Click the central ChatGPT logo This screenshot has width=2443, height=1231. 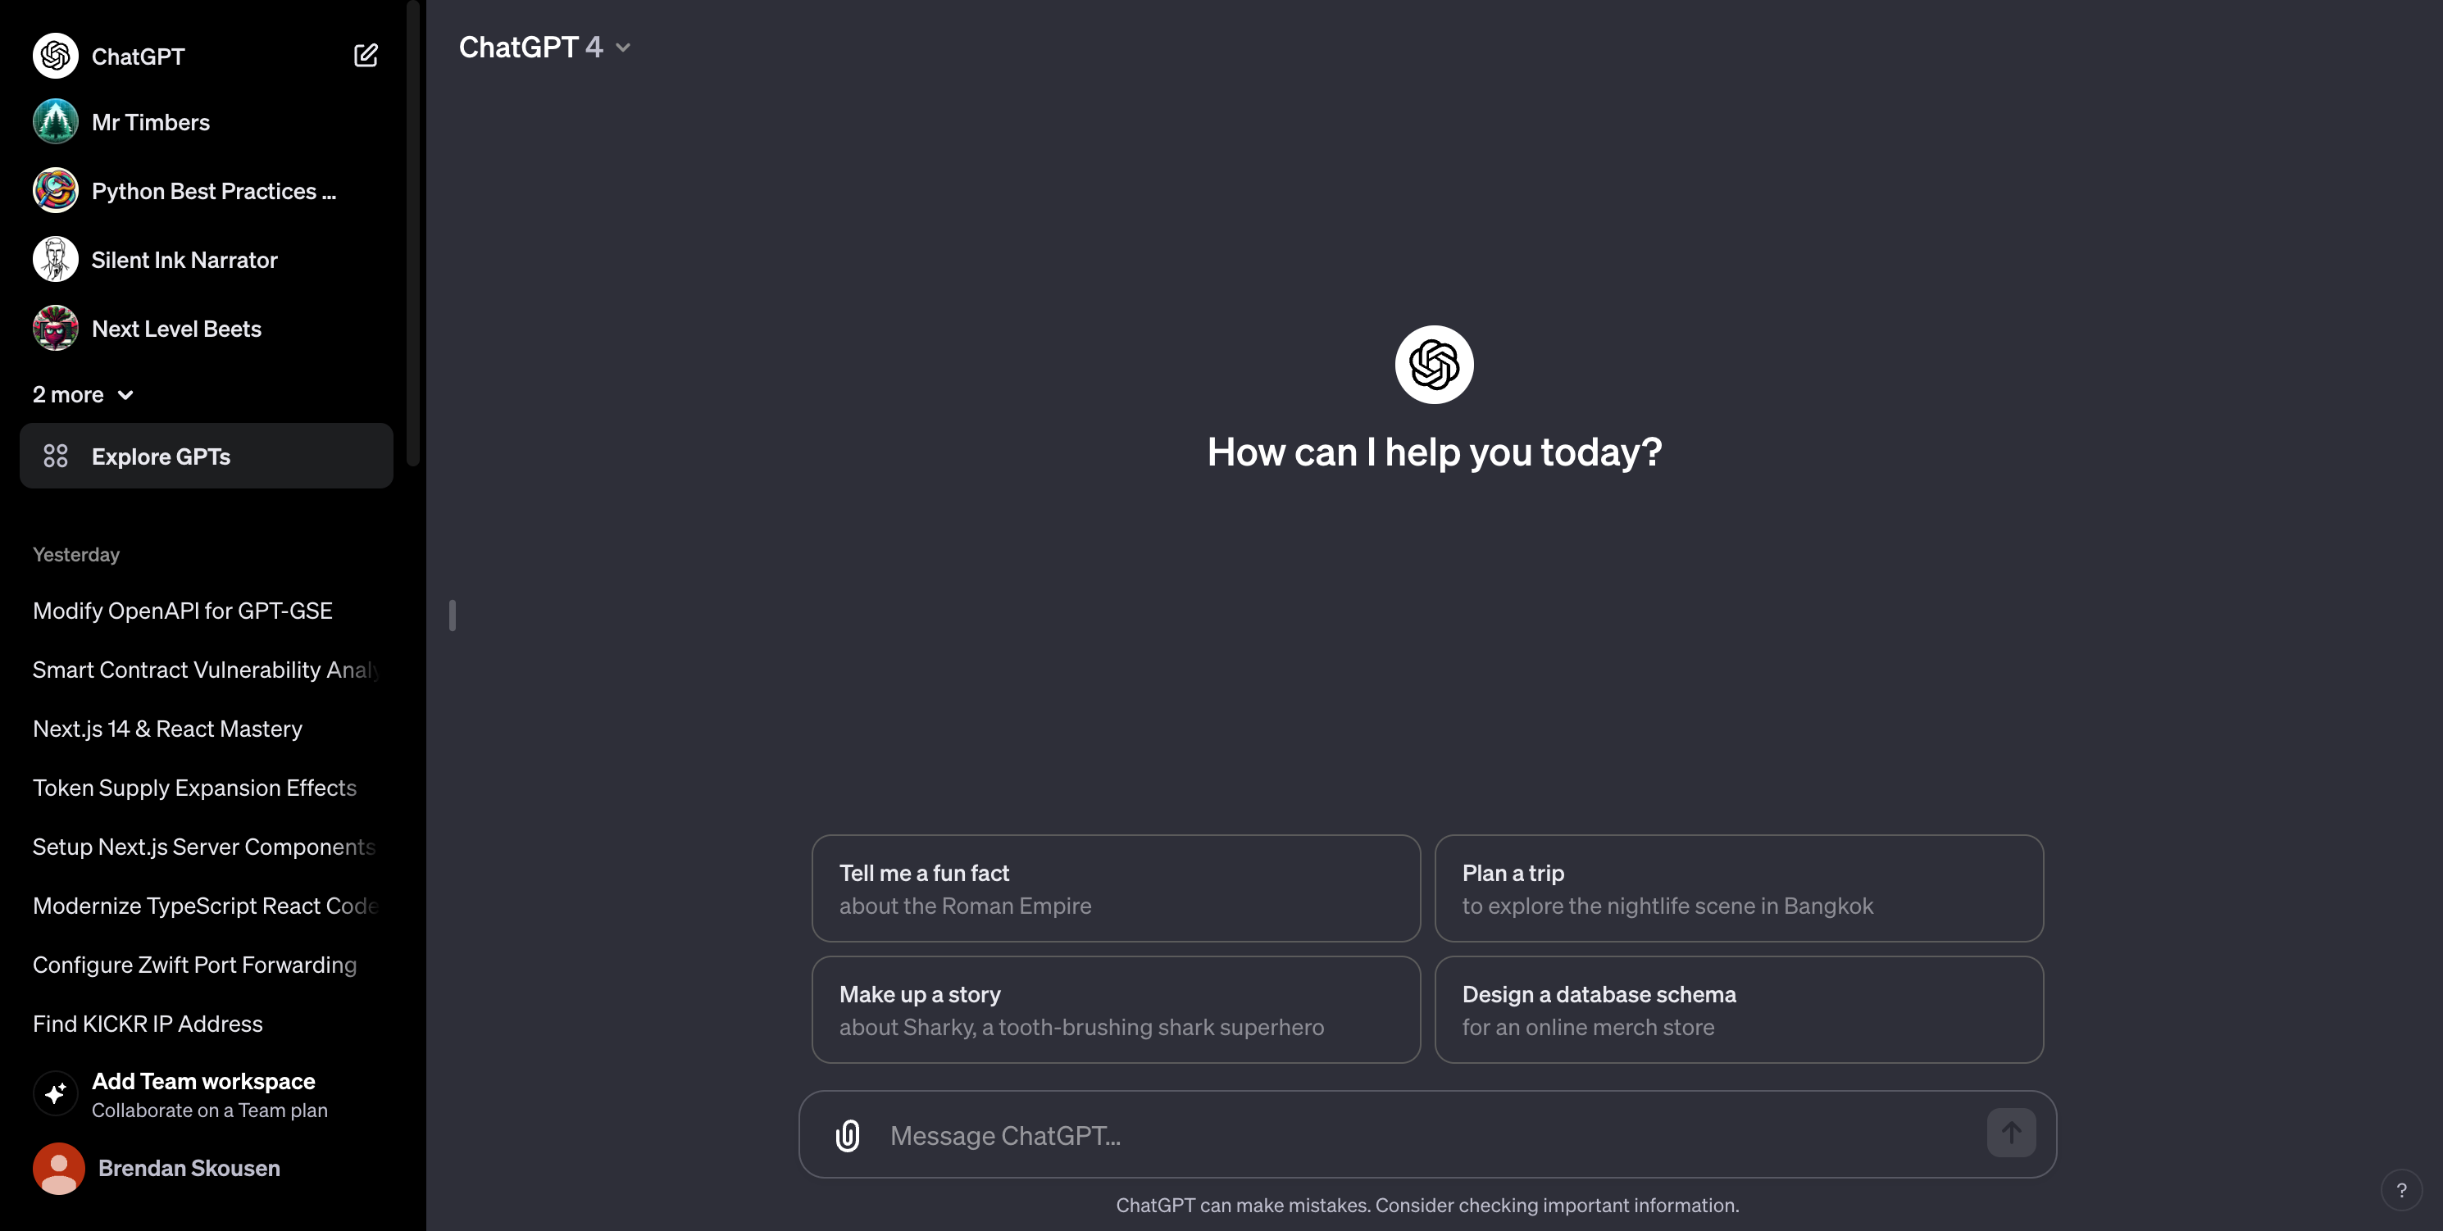pos(1434,364)
